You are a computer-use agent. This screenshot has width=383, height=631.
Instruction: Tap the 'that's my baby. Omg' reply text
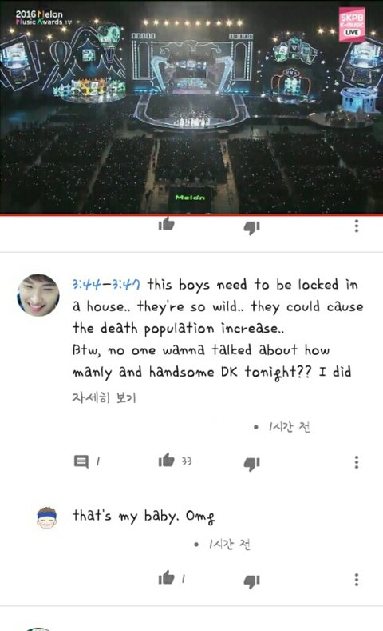click(x=144, y=516)
